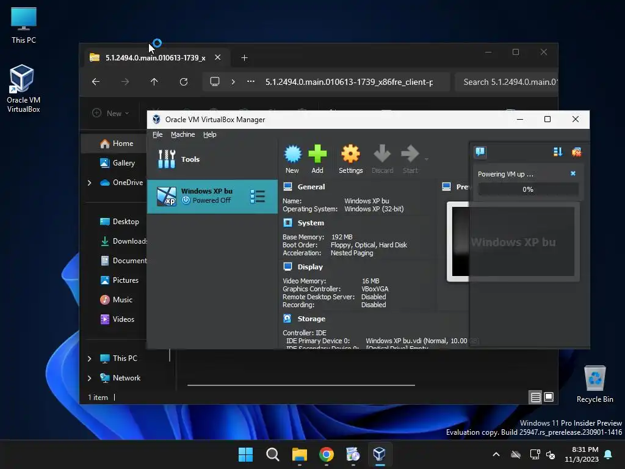Click the notification sort order icon

click(558, 151)
